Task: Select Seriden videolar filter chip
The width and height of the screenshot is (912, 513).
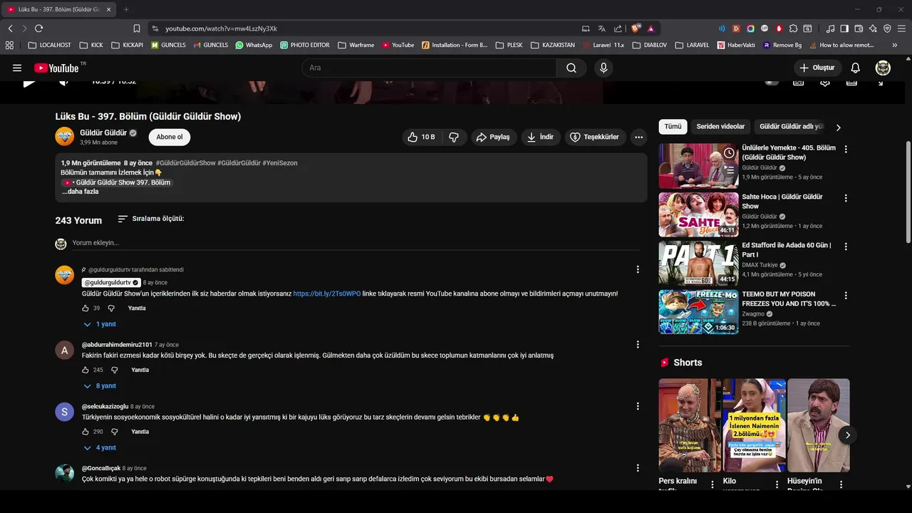Action: click(720, 127)
